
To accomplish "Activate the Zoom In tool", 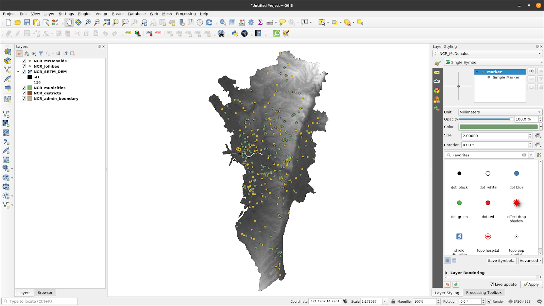I will point(87,22).
